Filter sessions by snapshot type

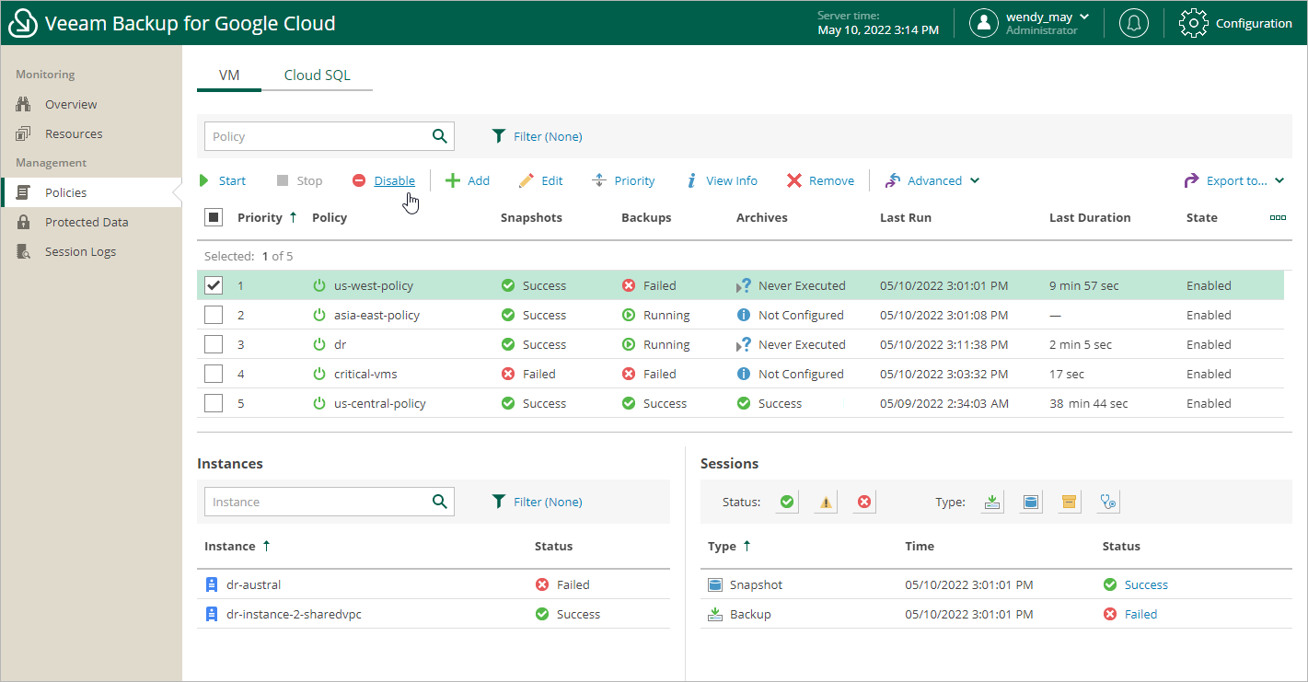tap(1031, 502)
